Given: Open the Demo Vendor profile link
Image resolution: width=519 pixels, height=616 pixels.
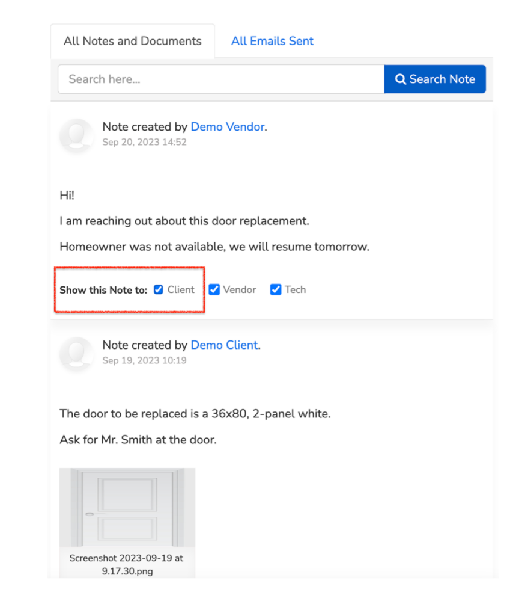Looking at the screenshot, I should [228, 127].
